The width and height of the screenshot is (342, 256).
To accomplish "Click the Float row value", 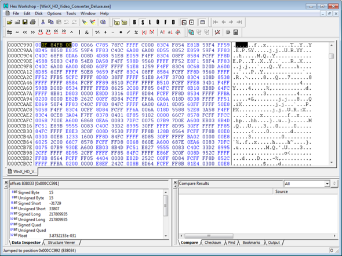I will click(63, 236).
